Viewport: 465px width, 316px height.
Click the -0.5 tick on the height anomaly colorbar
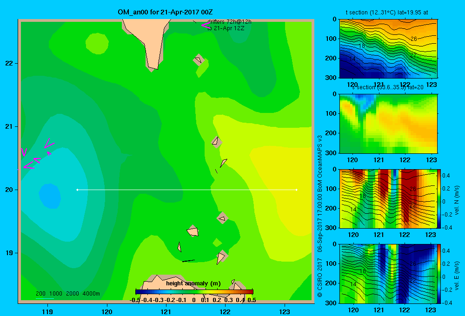[135, 300]
